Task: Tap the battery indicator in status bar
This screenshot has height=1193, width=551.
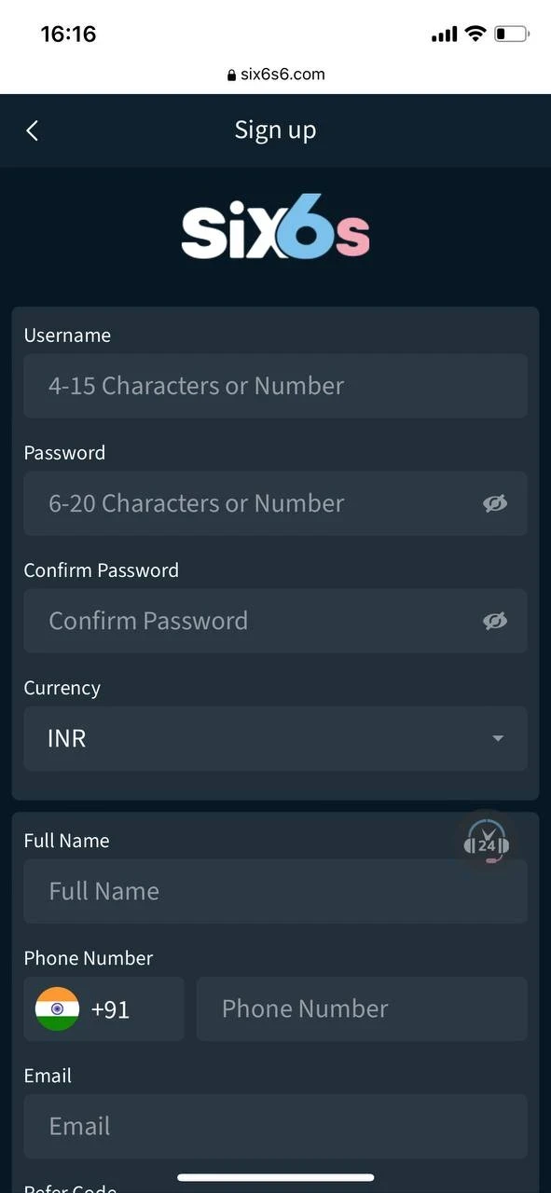Action: [x=511, y=33]
